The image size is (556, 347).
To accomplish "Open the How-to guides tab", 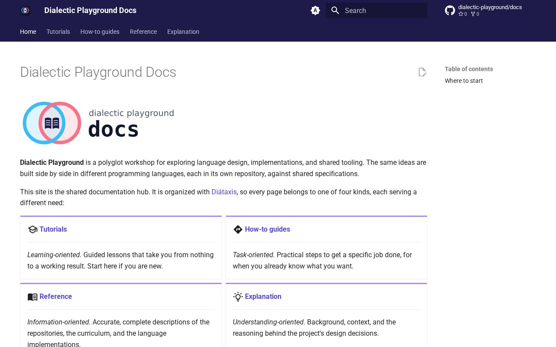I will click(100, 32).
